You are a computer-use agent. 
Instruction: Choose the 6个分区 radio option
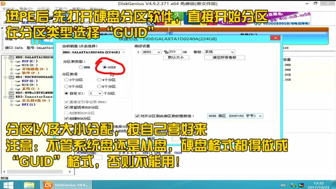pos(99,86)
